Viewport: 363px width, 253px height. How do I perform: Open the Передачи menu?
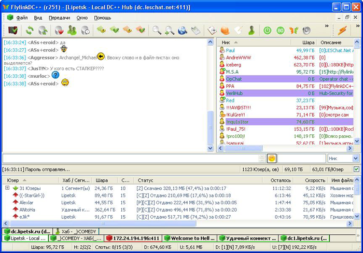(x=59, y=18)
